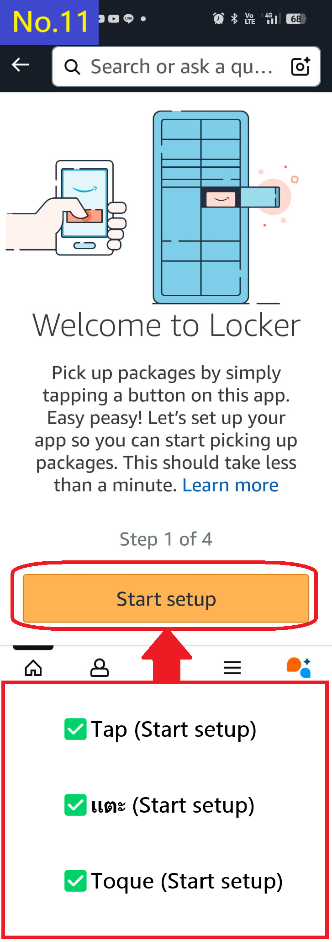Tap the Bluetooth icon in the status bar
This screenshot has width=332, height=942.
click(234, 19)
